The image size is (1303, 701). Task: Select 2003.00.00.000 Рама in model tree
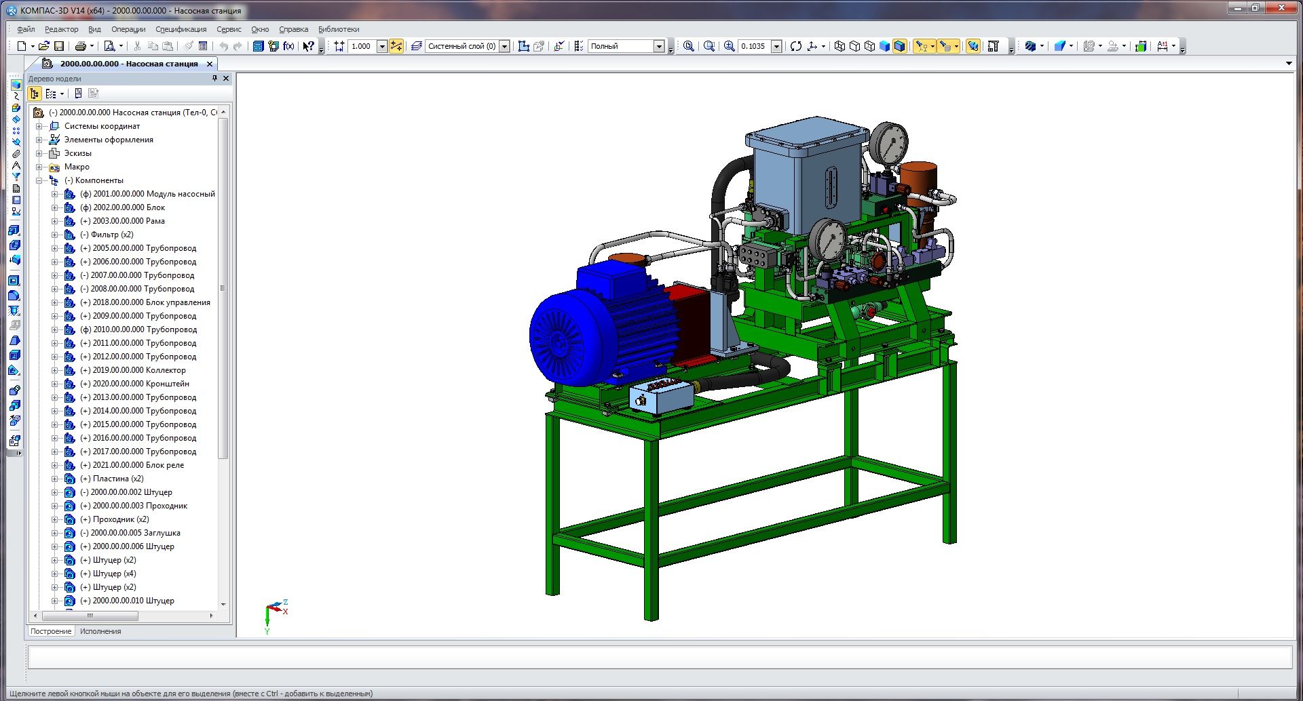click(x=128, y=221)
